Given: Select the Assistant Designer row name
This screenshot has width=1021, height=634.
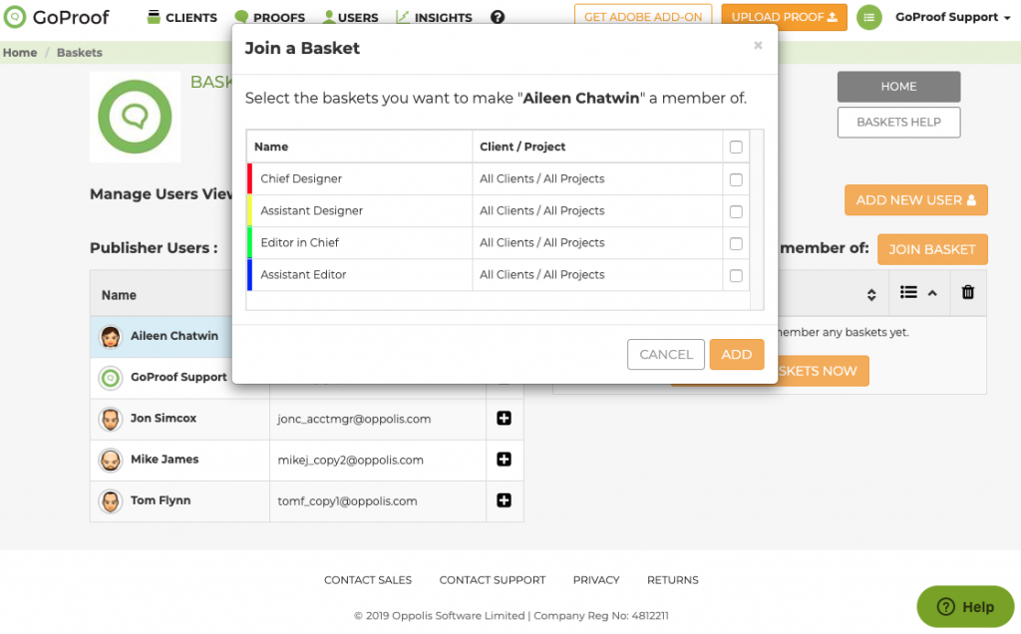Looking at the screenshot, I should pyautogui.click(x=311, y=211).
